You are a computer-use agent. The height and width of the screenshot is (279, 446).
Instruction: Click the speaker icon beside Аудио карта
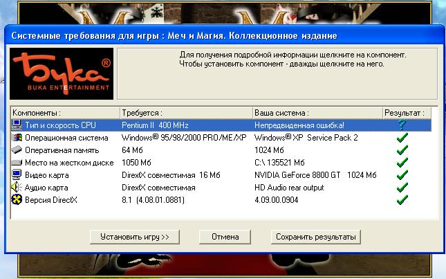tap(17, 187)
